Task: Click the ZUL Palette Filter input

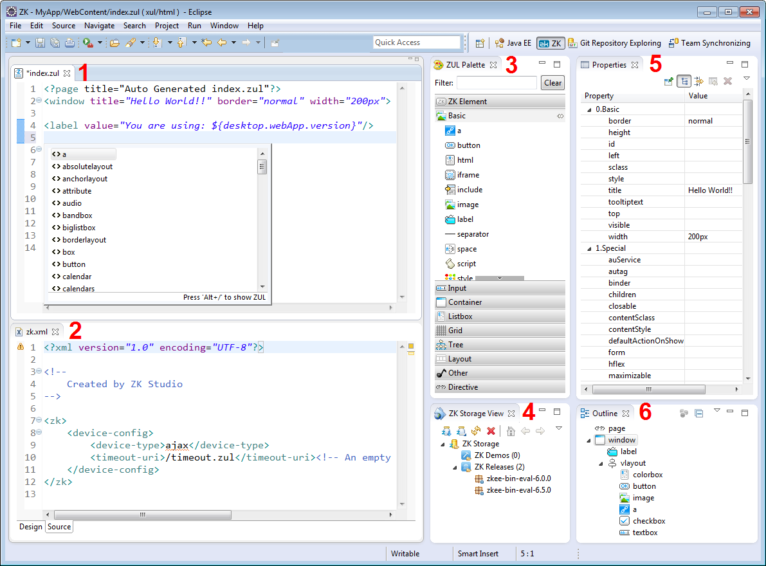Action: (497, 83)
